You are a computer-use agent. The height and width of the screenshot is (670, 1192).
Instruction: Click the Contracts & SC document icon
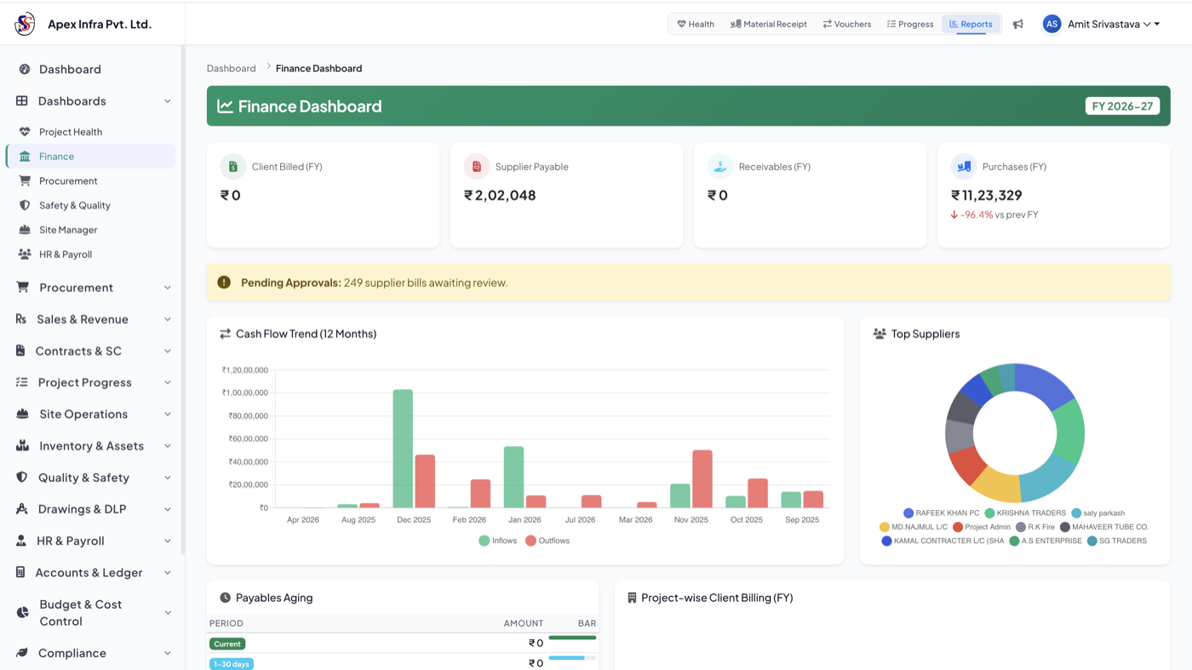tap(20, 351)
